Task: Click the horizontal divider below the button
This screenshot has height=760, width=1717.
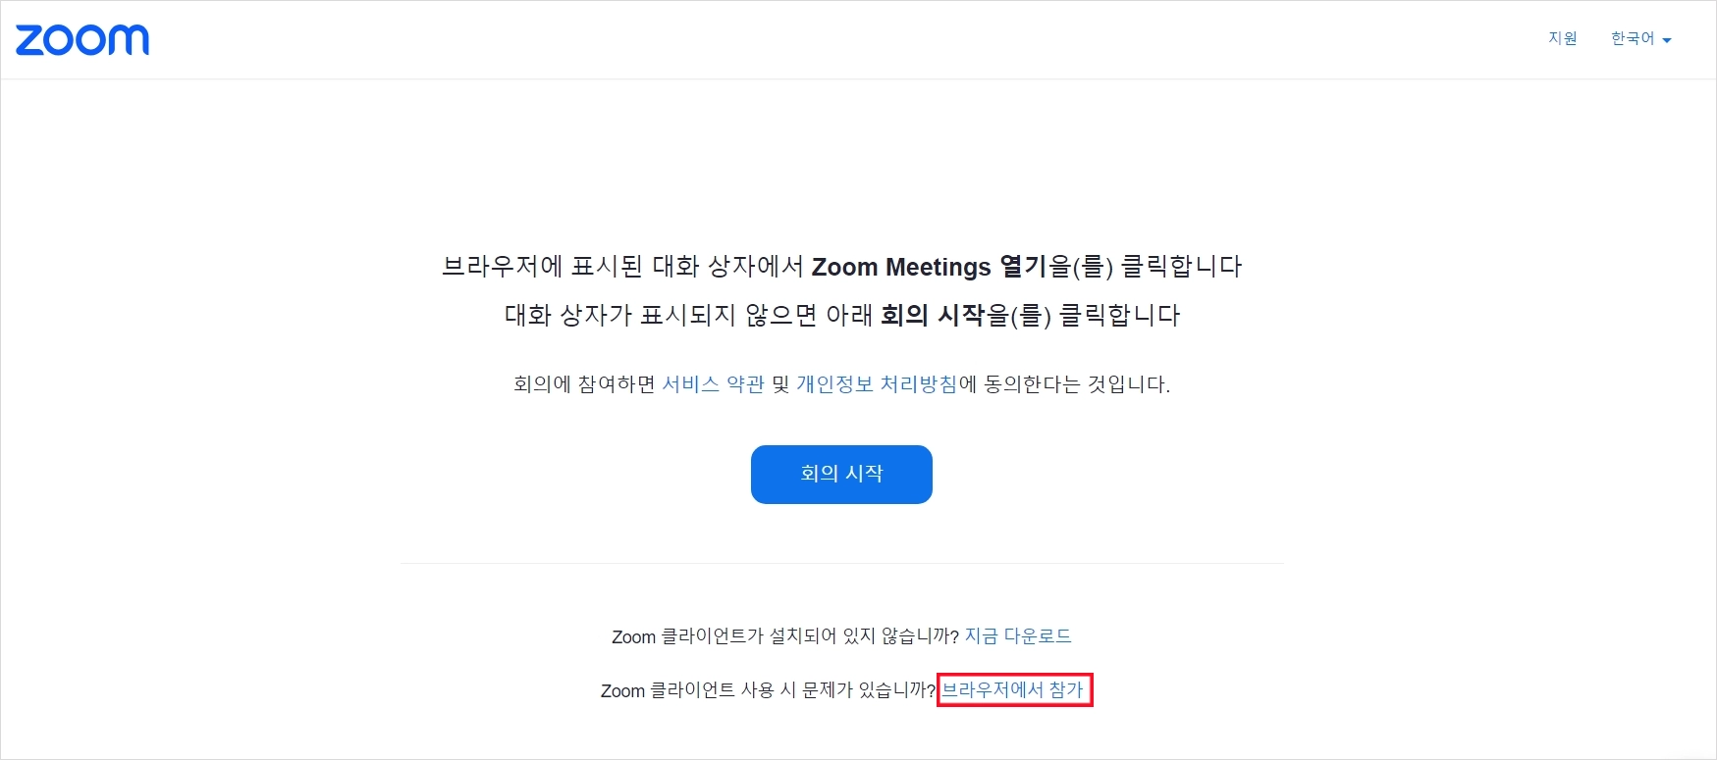Action: (x=841, y=564)
